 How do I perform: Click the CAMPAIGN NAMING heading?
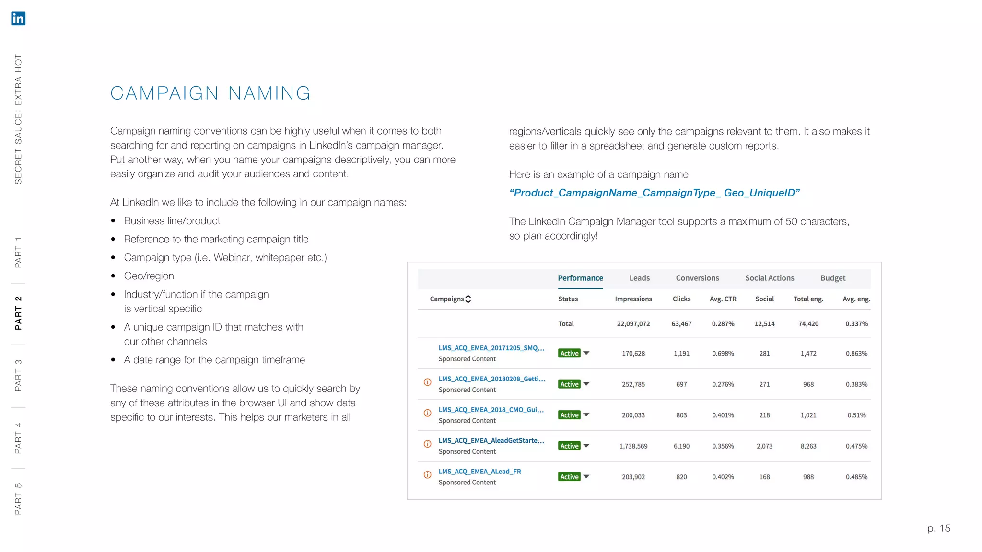(x=210, y=93)
